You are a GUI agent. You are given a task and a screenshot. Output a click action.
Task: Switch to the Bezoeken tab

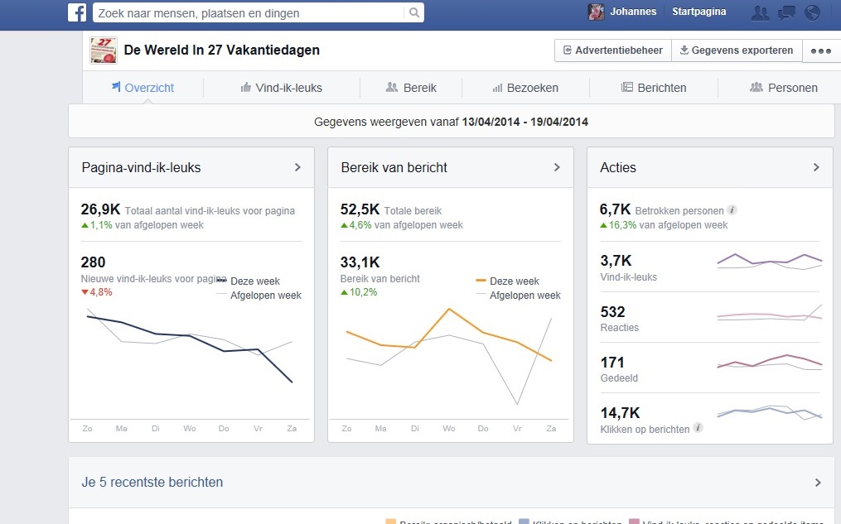tap(525, 88)
